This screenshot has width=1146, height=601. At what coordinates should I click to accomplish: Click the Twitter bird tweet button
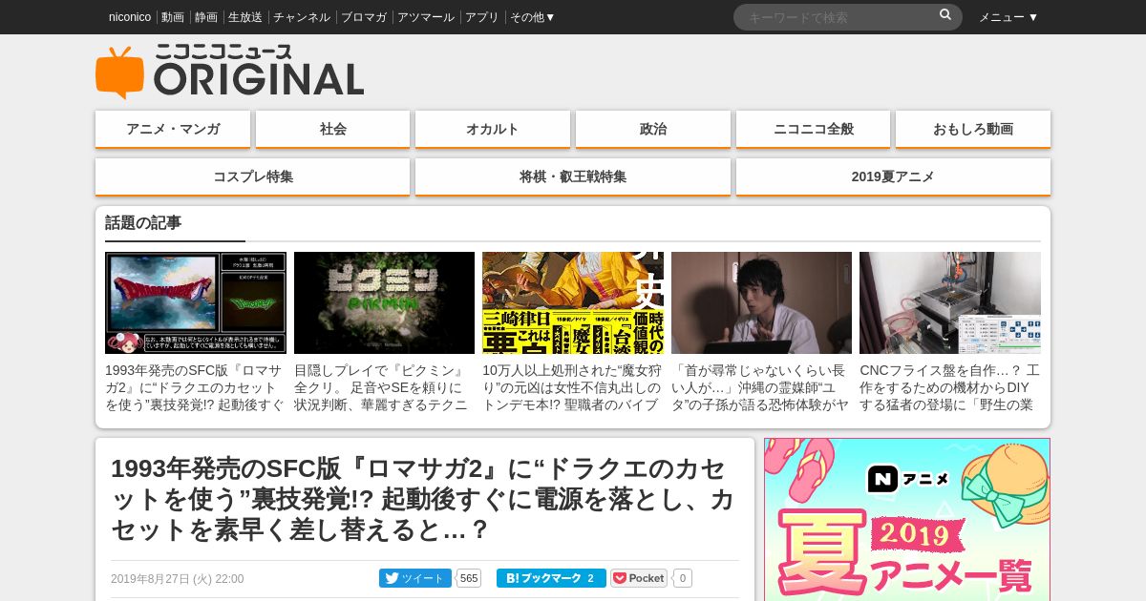point(415,578)
